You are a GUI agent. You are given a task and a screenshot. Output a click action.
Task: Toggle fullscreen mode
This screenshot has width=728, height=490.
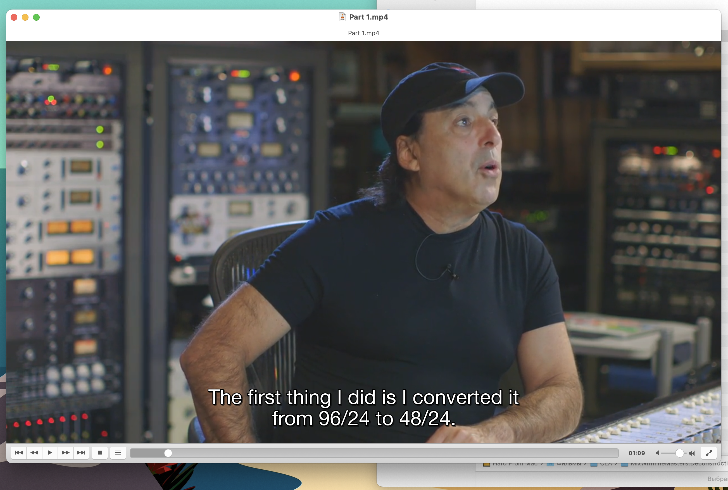point(709,453)
